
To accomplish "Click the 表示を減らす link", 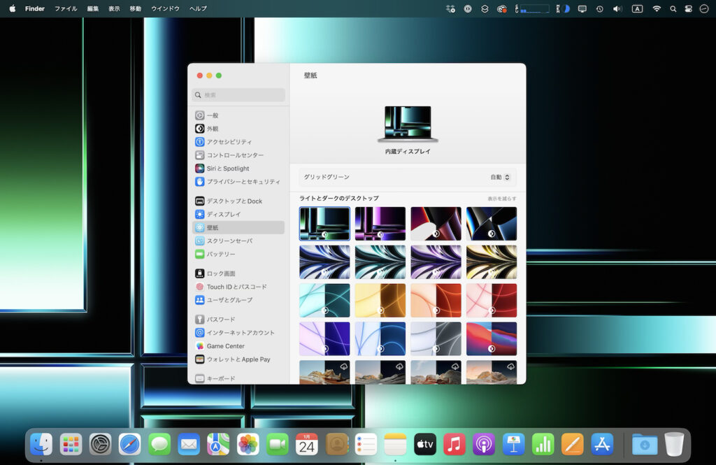I will 503,199.
